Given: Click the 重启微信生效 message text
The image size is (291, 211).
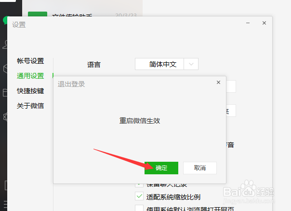Looking at the screenshot, I should pos(140,121).
